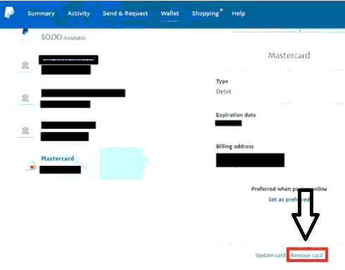
Task: Go to the Activity tab
Action: [79, 13]
